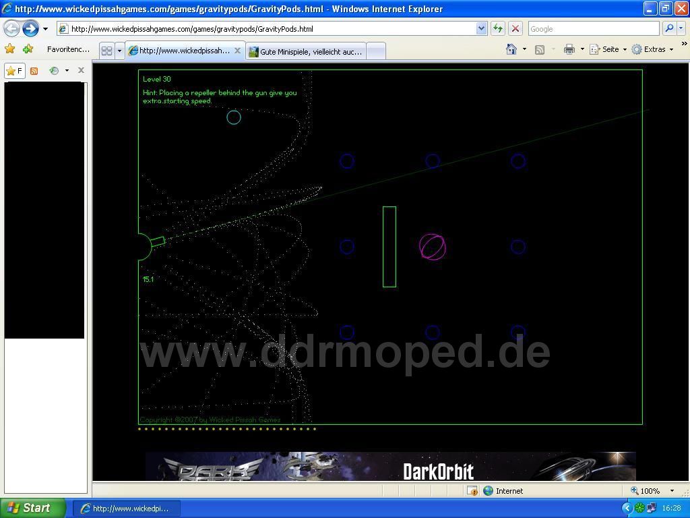Open the Feeds icon in Favorites panel
This screenshot has height=518, width=690.
click(34, 71)
